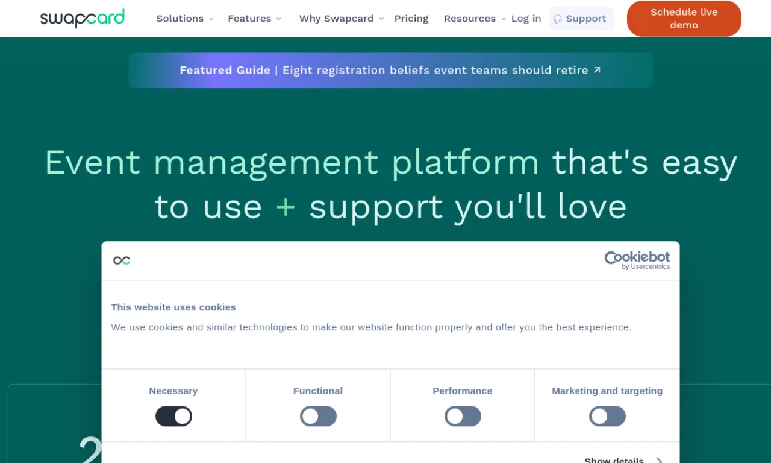Toggle the Necessary cookies switch
771x463 pixels.
point(173,416)
